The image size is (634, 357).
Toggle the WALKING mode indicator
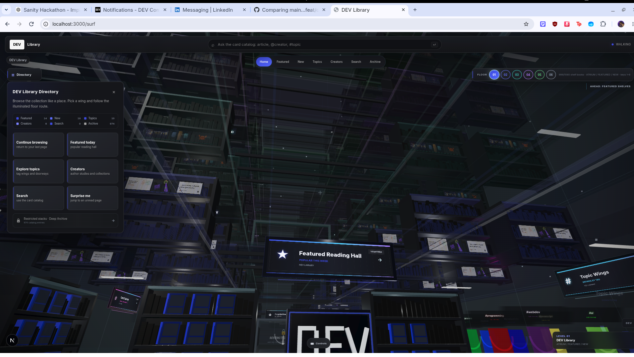click(x=621, y=44)
